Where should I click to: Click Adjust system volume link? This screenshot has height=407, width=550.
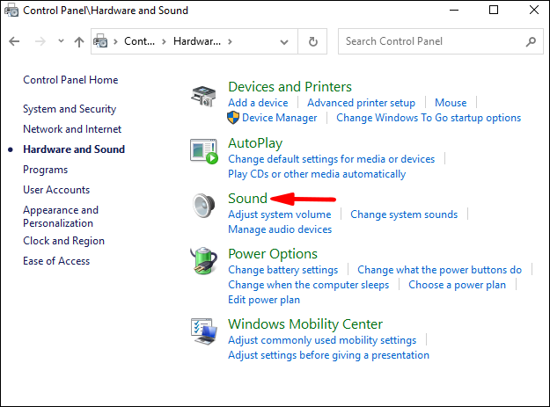[x=279, y=214]
